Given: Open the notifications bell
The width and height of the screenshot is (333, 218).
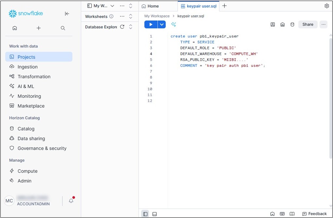Looking at the screenshot, I should click(71, 201).
